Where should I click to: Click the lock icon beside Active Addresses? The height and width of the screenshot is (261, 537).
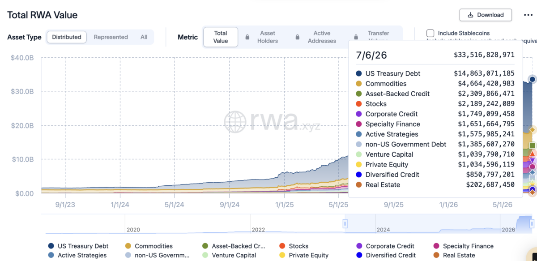pos(298,37)
